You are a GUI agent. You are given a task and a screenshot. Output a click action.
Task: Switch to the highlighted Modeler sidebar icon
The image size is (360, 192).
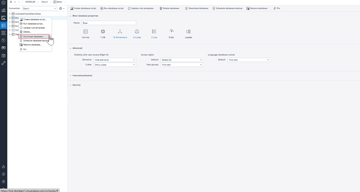[3, 25]
